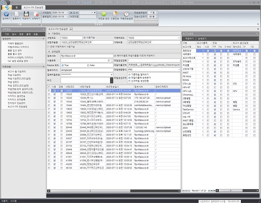This screenshot has height=203, width=261.
Task: Collapse the 상세설정 section expander
Action: (49, 52)
